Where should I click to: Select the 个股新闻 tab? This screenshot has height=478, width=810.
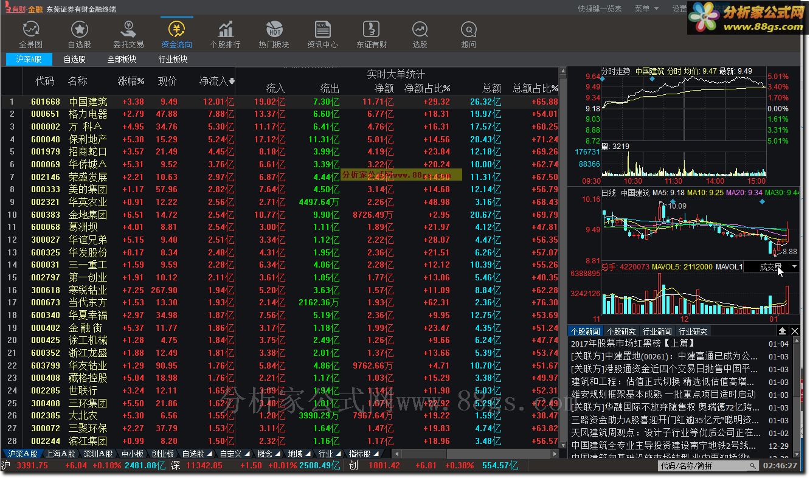coord(585,331)
